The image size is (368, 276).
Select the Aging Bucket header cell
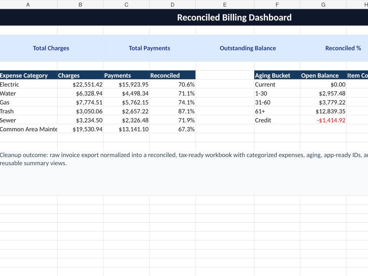[x=277, y=75]
